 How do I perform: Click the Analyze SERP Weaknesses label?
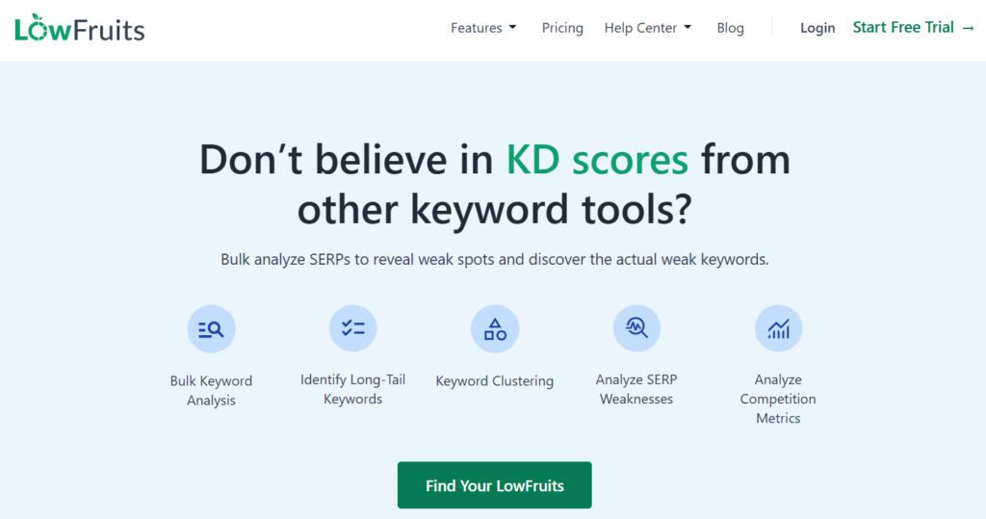point(636,389)
